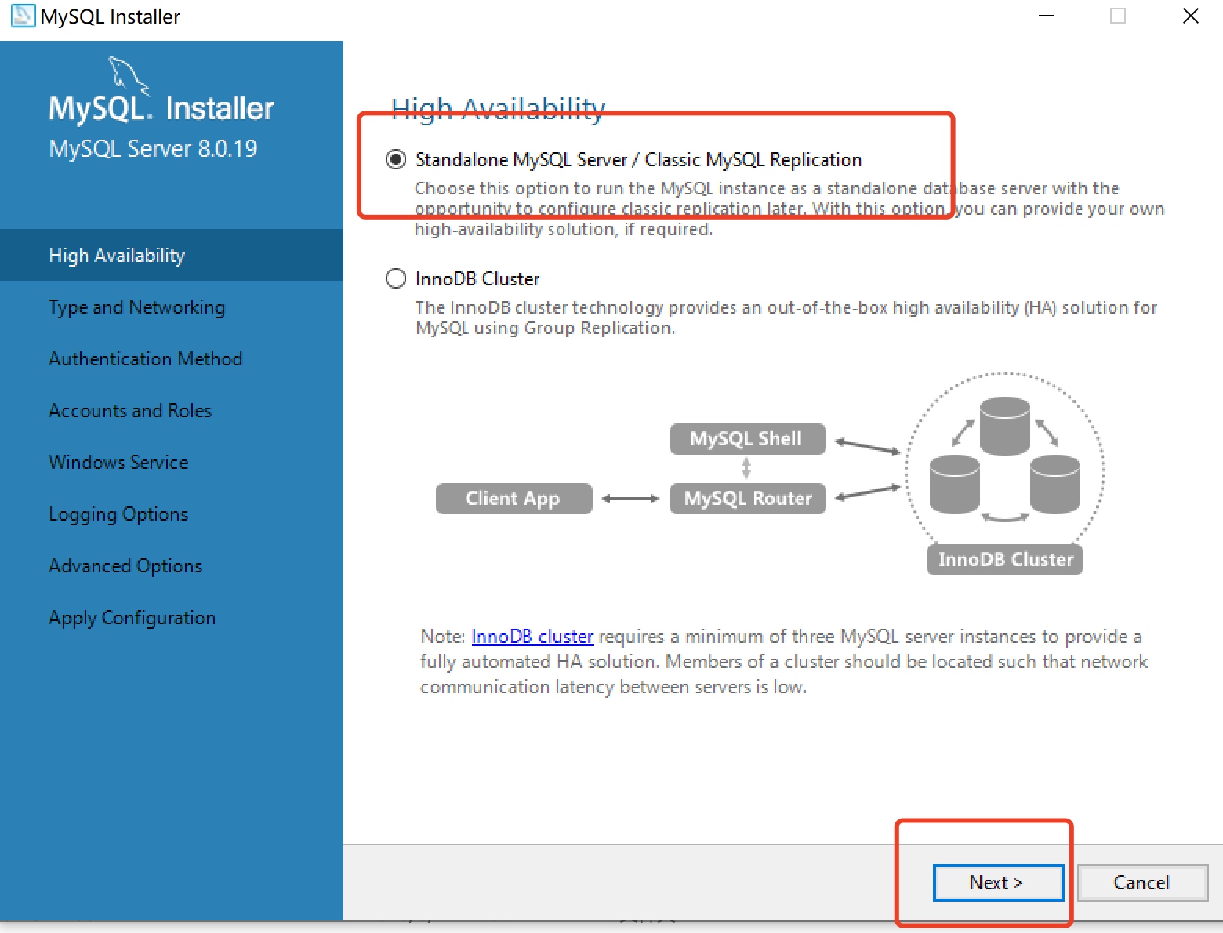This screenshot has width=1223, height=933.
Task: Click the Cancel button
Action: (1141, 883)
